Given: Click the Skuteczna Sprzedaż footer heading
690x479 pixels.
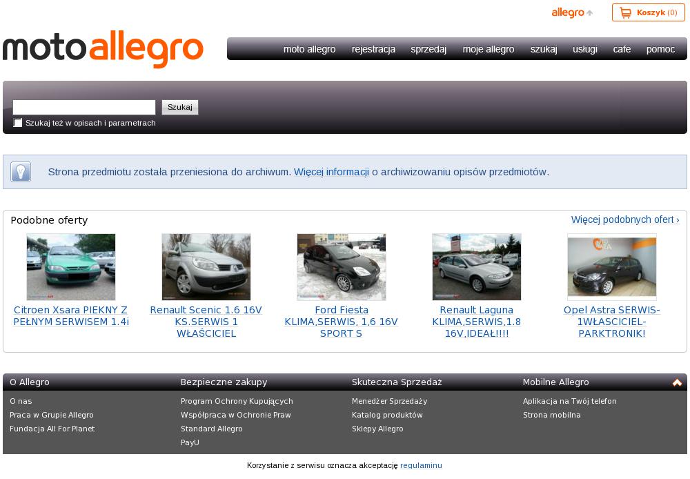Looking at the screenshot, I should pyautogui.click(x=397, y=382).
